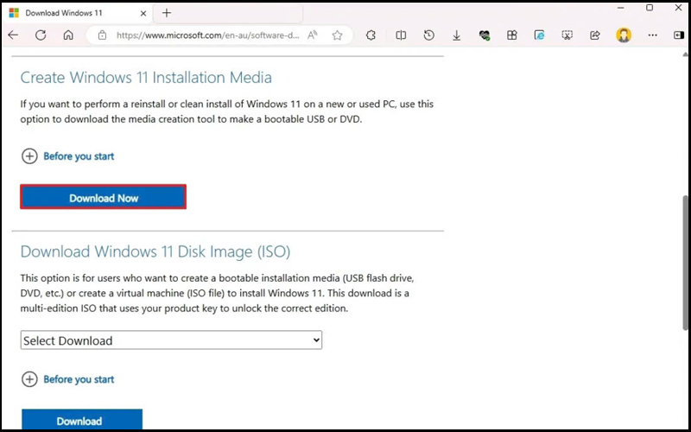Show the Downloads panel
Viewport: 691px width, 432px height.
[457, 35]
